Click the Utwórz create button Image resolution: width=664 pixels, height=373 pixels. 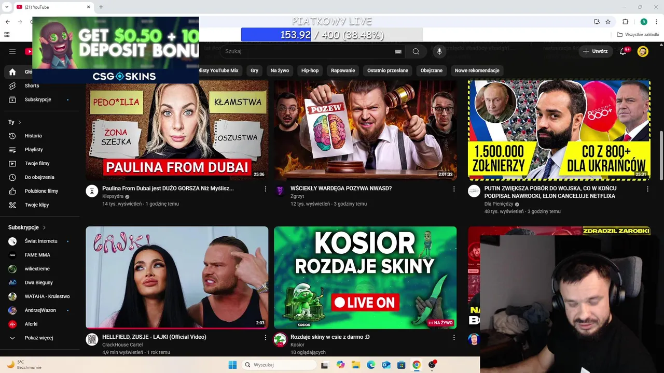596,51
